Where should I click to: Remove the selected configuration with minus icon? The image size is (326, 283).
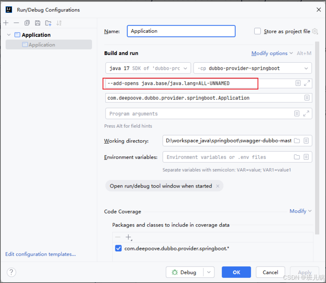click(x=17, y=23)
